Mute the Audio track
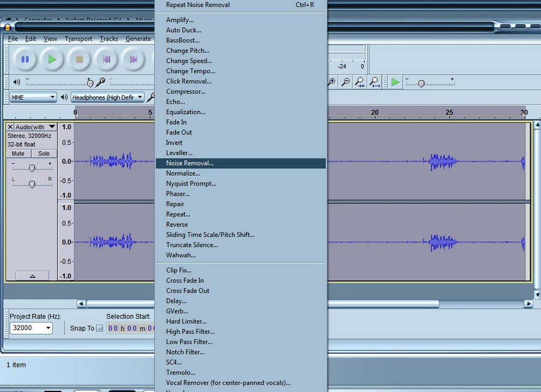Image resolution: width=541 pixels, height=392 pixels. pos(18,154)
